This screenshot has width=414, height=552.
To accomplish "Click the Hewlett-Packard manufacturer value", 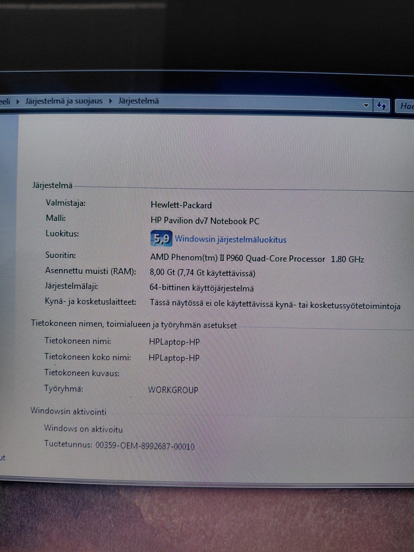I will point(181,205).
